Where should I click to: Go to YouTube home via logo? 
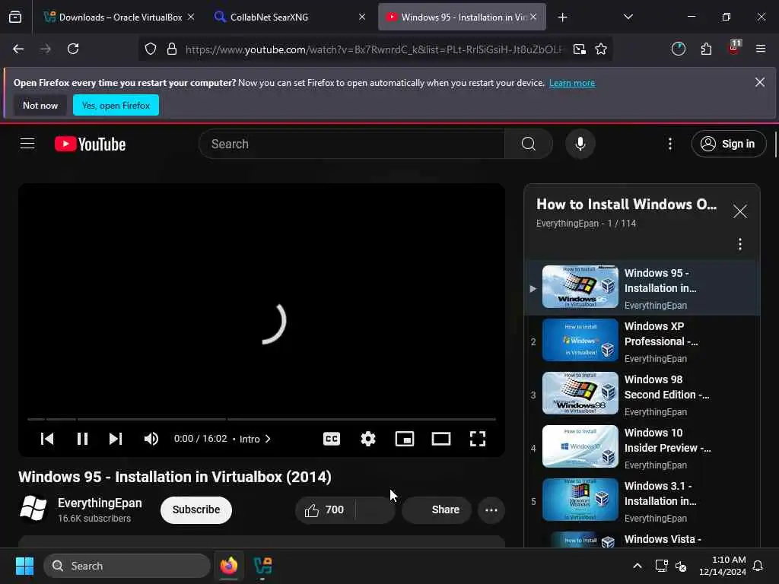coord(90,144)
